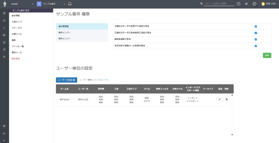Open the 無限 太郎 user menu

(x=269, y=4)
